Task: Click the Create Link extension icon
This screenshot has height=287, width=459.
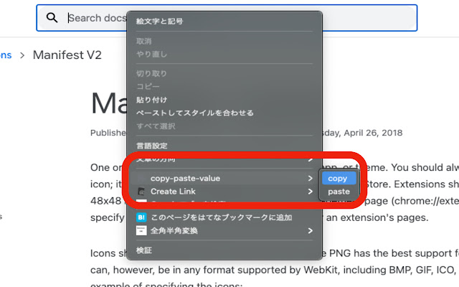Action: (x=141, y=192)
